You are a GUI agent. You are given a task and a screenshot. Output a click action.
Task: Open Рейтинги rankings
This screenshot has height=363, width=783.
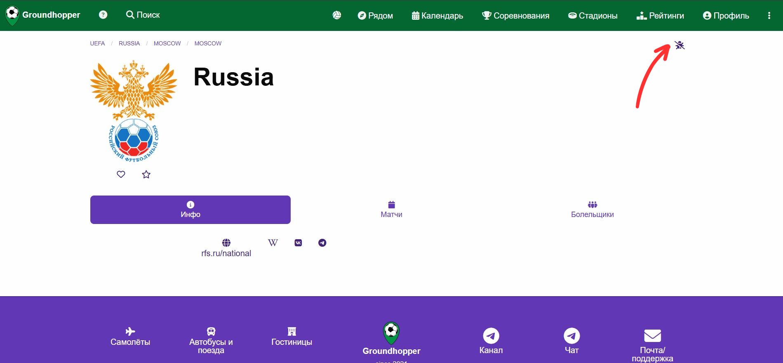(x=660, y=16)
